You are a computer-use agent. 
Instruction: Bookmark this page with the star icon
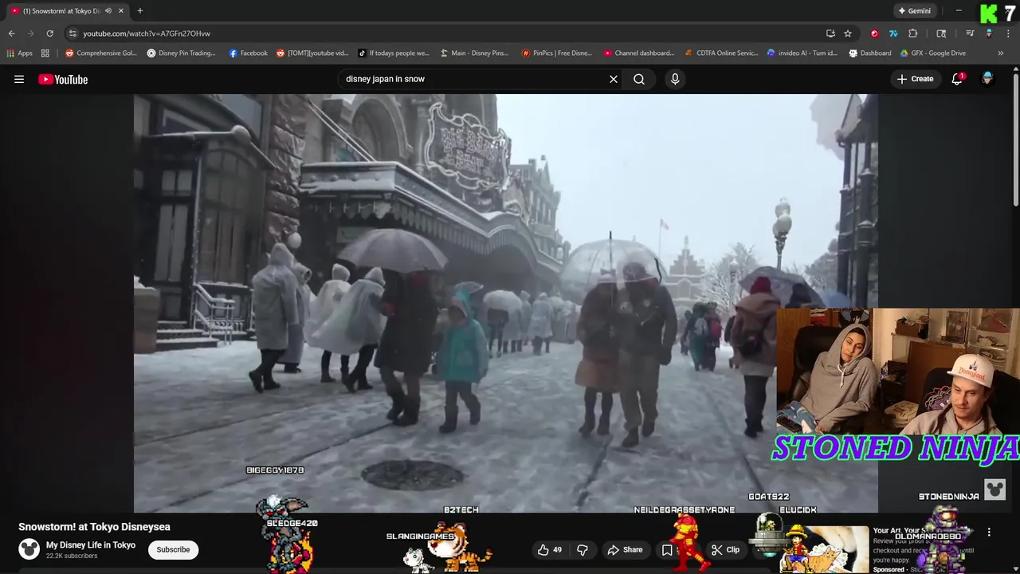(848, 33)
